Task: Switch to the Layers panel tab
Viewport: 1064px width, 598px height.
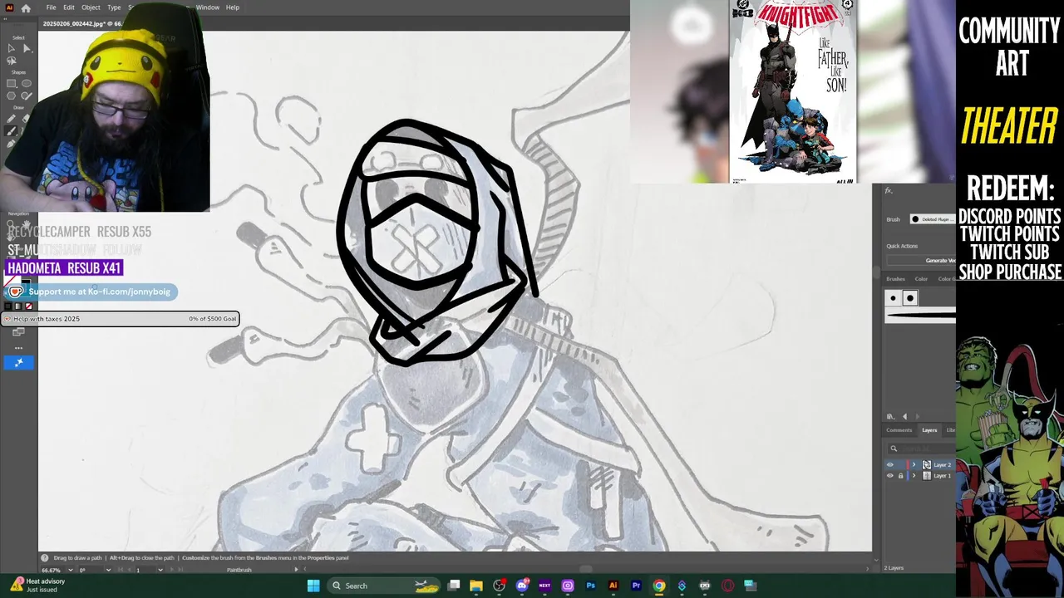Action: pyautogui.click(x=929, y=430)
